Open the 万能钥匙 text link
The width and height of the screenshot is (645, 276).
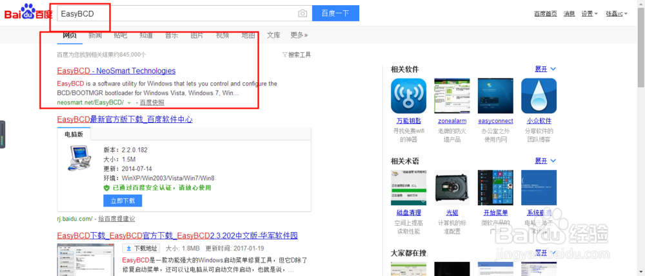pos(408,122)
